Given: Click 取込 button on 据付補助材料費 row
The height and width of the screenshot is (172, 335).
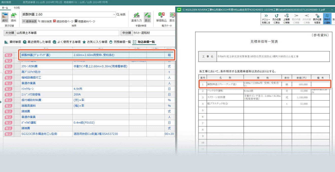Looking at the screenshot, I should click(9, 100).
